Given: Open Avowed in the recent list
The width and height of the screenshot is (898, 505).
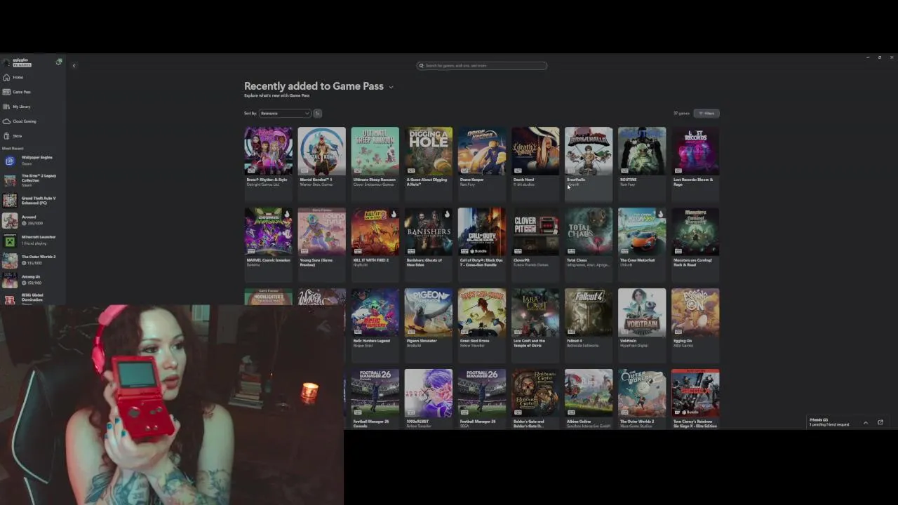Looking at the screenshot, I should click(x=33, y=220).
